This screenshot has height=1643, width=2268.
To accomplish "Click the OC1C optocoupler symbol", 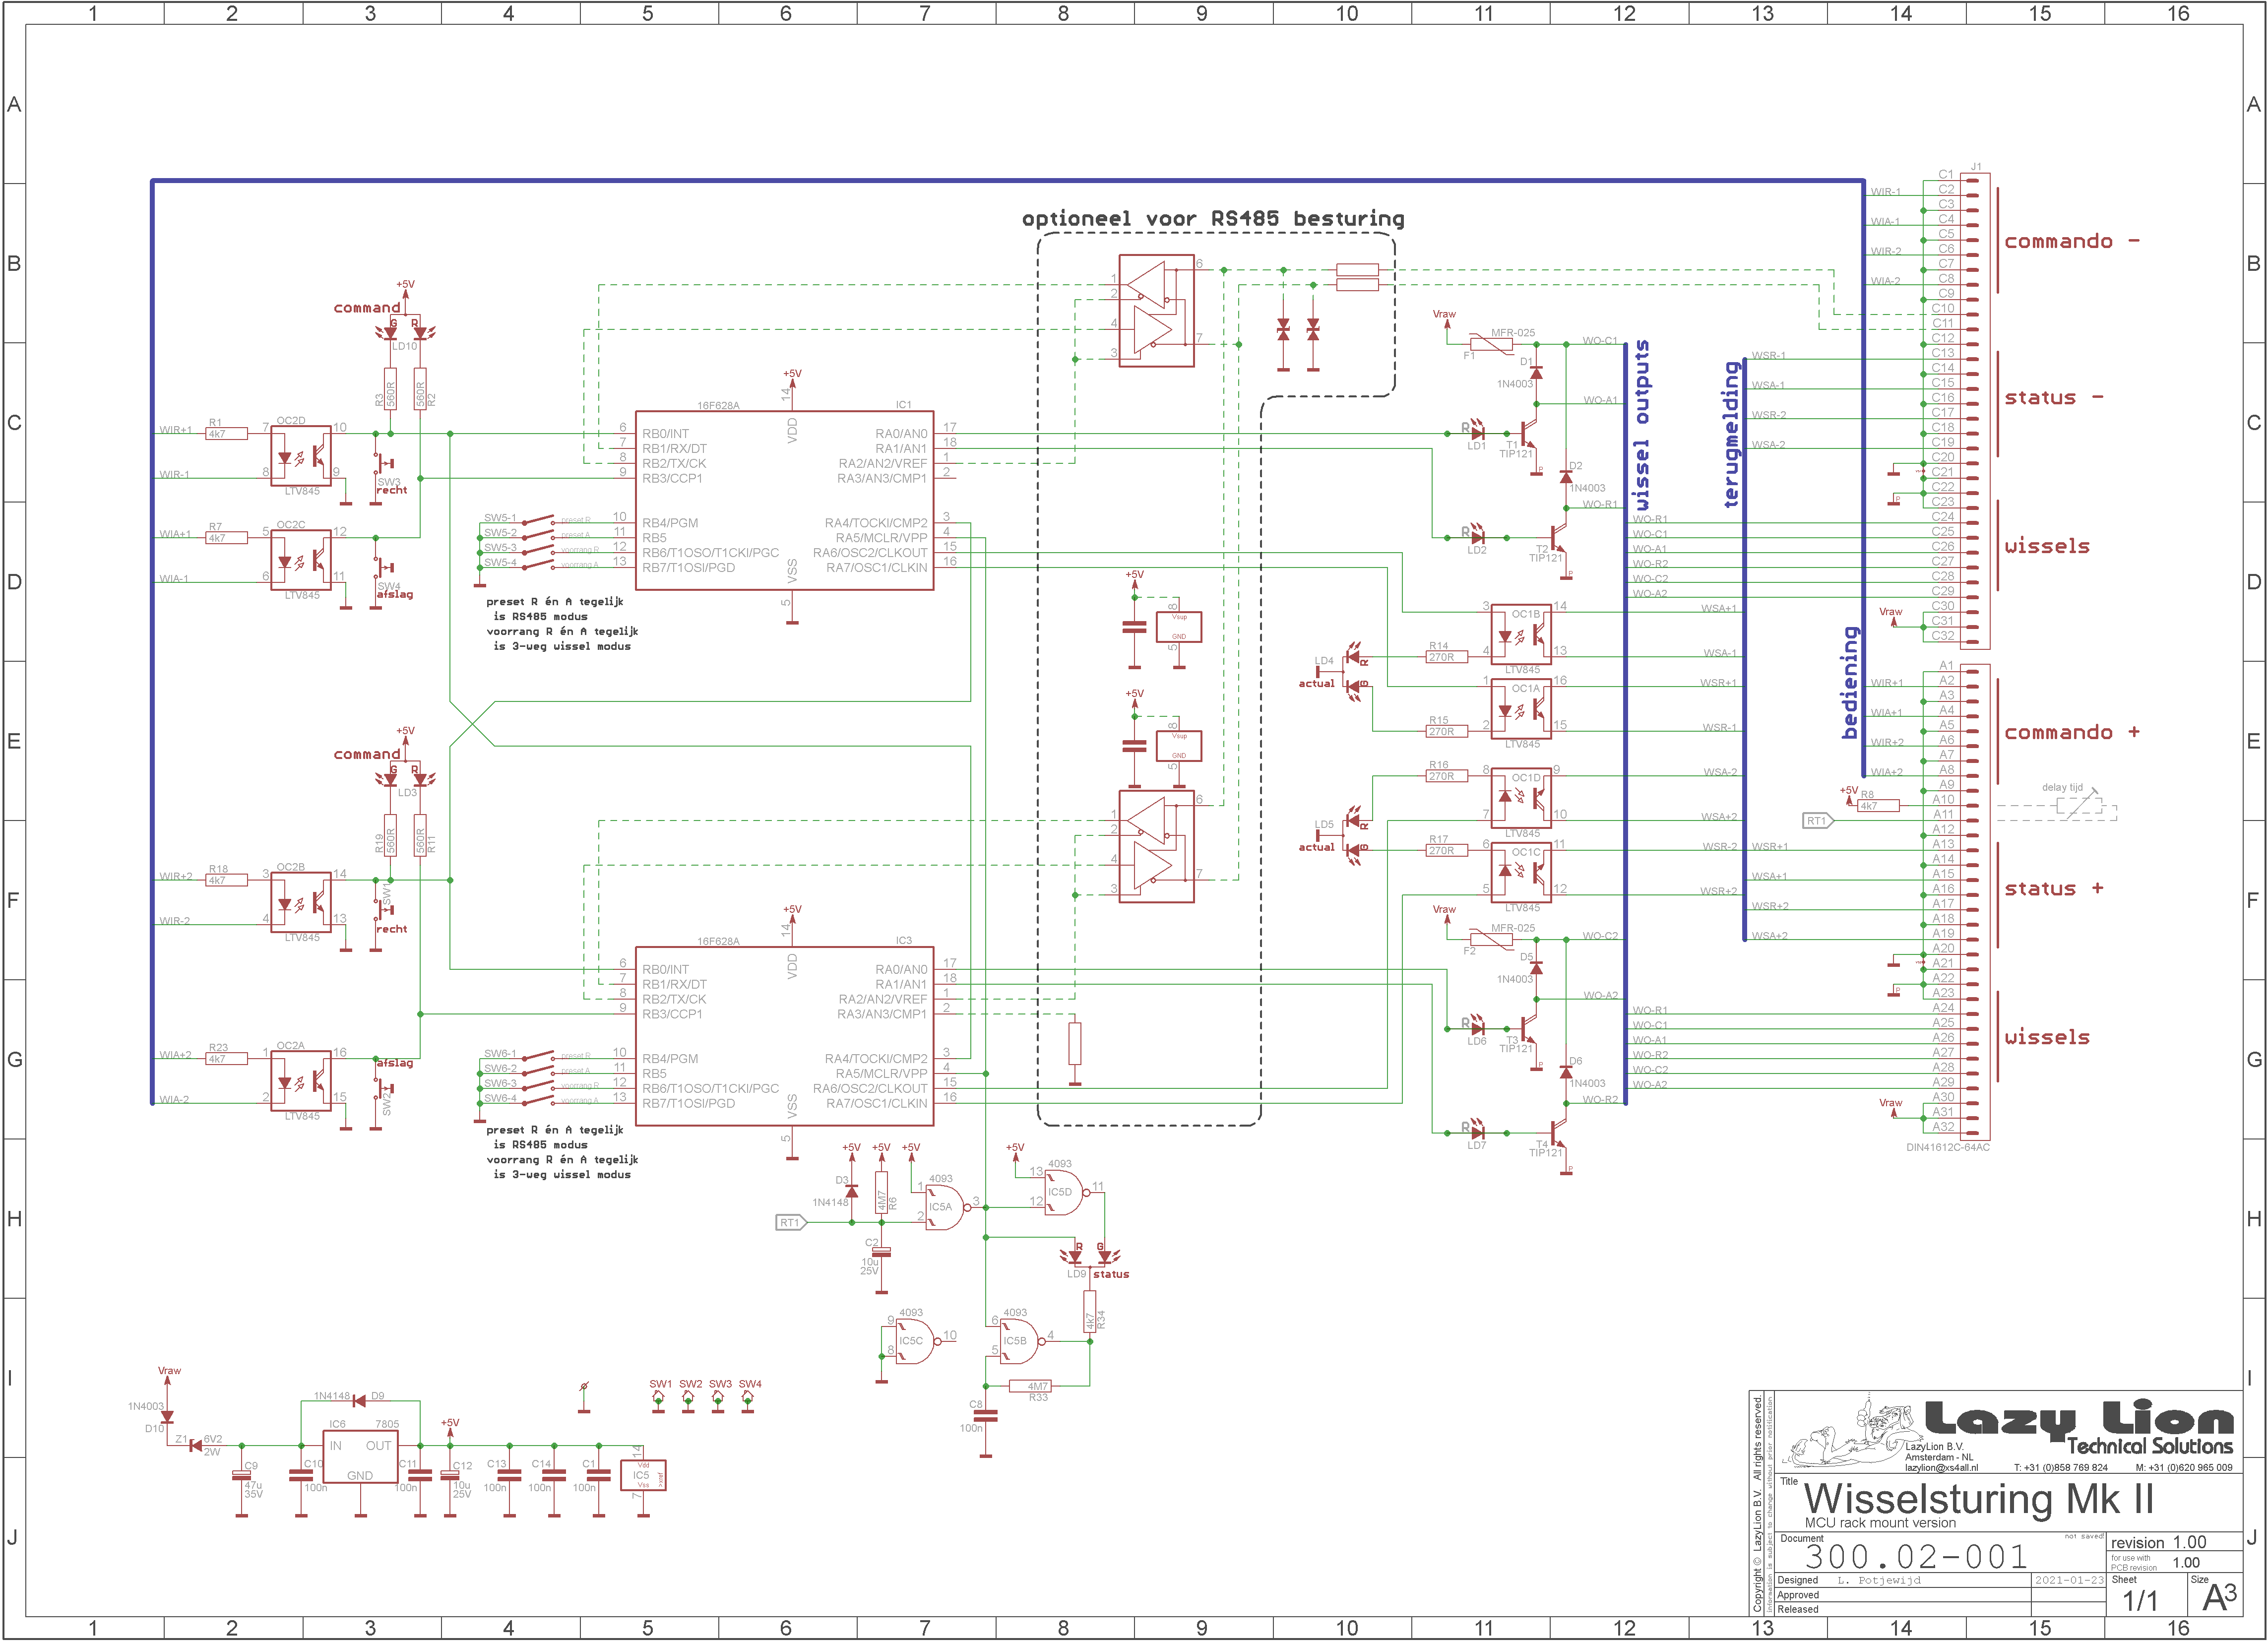I will (1521, 872).
